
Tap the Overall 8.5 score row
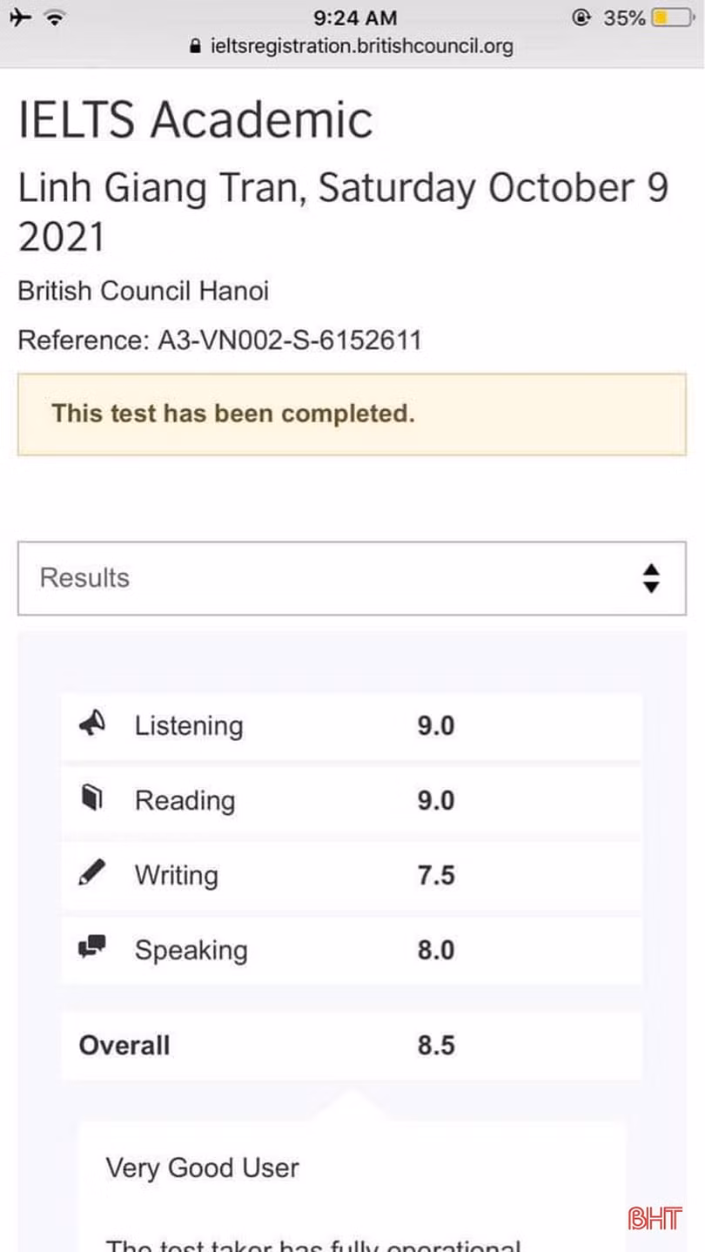(x=352, y=1045)
